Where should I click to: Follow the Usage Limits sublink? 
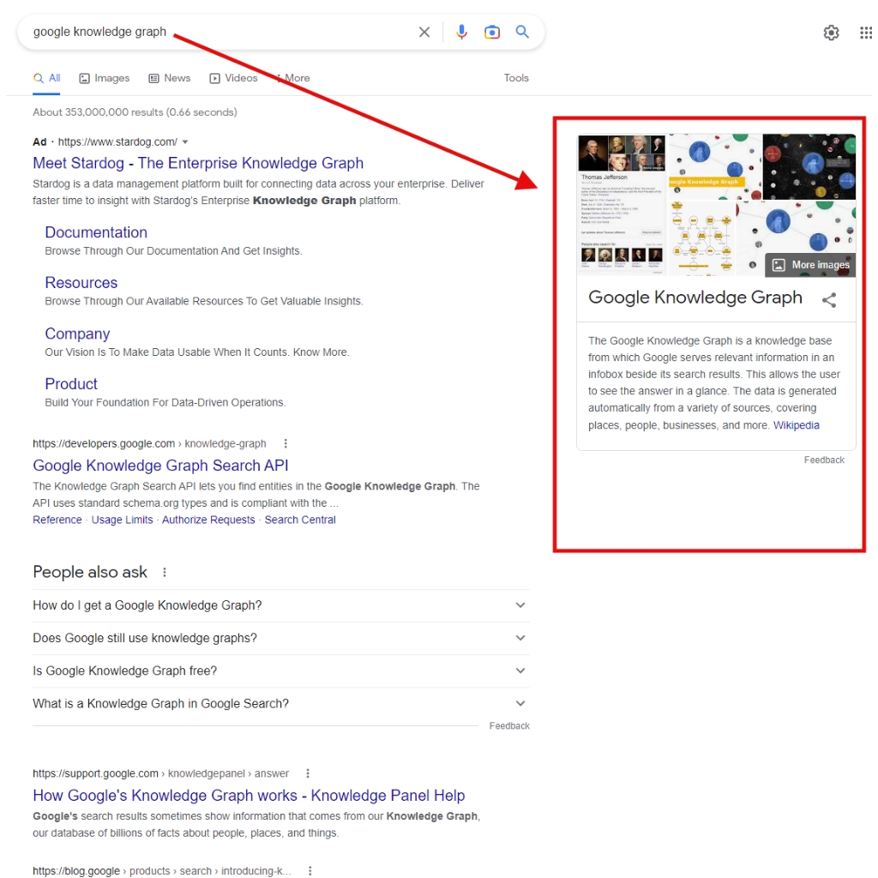122,520
